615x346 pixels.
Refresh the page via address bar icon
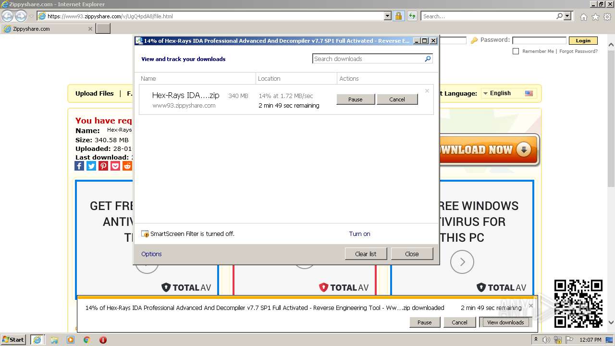[x=412, y=16]
